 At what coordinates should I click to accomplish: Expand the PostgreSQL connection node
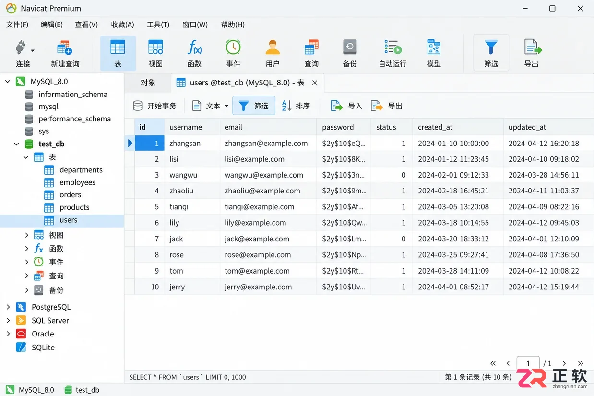[x=8, y=307]
